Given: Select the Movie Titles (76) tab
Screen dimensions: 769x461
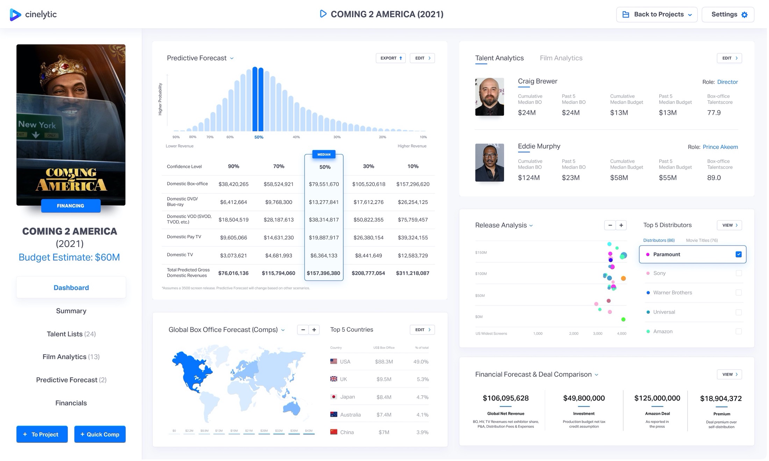Looking at the screenshot, I should [x=702, y=240].
